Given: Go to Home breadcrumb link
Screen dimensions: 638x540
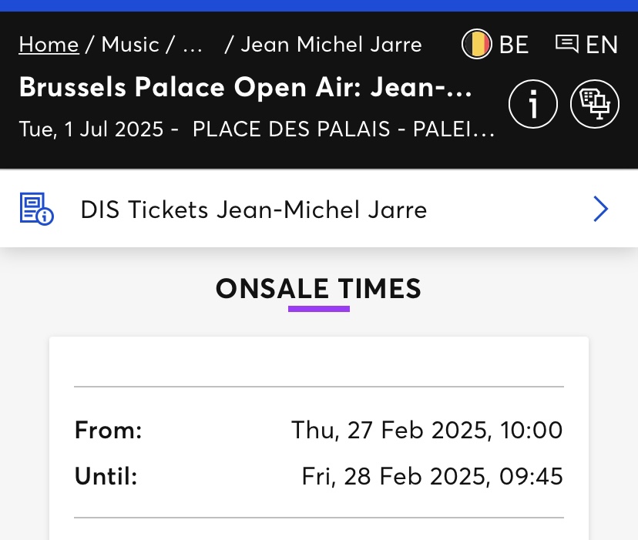Looking at the screenshot, I should pyautogui.click(x=49, y=44).
